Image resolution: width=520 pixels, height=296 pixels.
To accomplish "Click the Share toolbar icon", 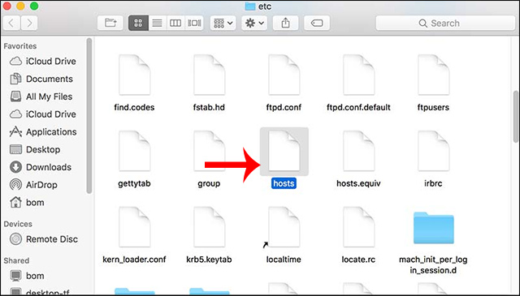I will (285, 23).
